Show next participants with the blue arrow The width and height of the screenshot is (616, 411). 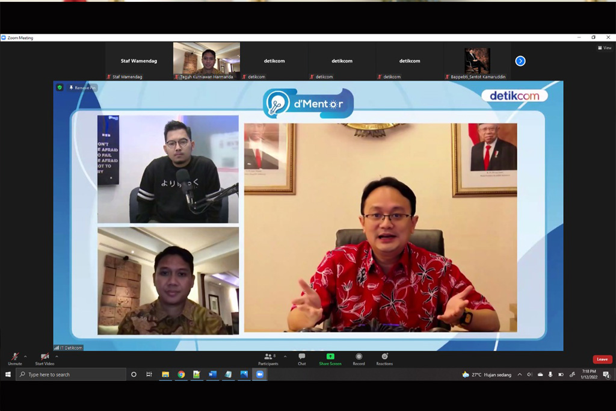(520, 61)
